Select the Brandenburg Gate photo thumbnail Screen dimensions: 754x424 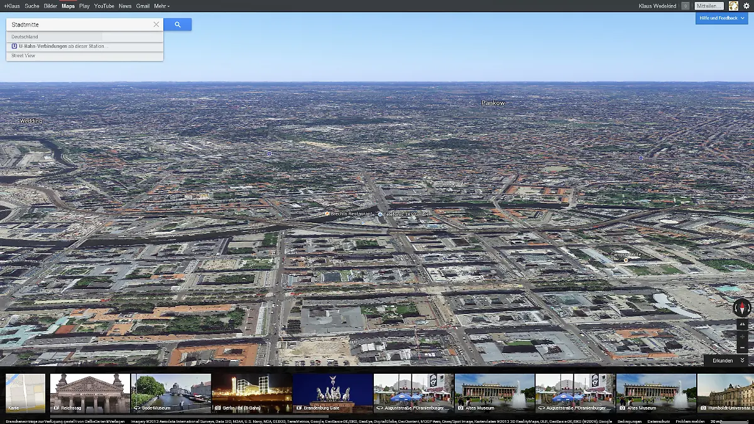coord(332,393)
